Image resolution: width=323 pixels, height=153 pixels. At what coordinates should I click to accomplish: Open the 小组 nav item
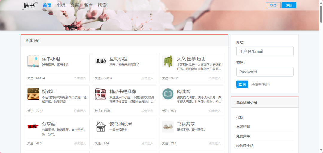[x=61, y=6]
